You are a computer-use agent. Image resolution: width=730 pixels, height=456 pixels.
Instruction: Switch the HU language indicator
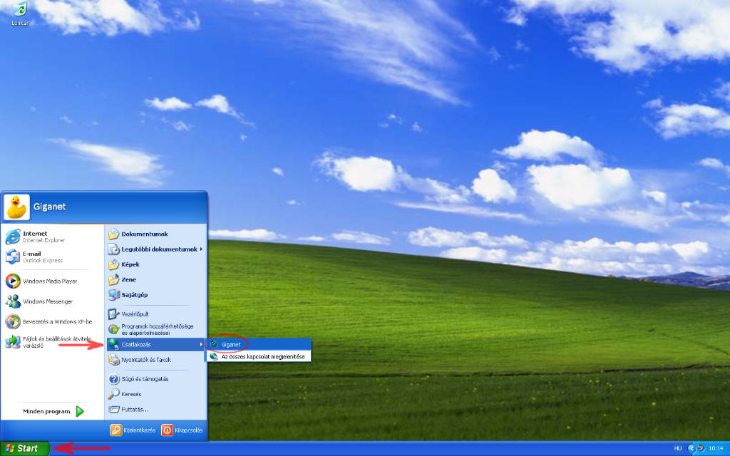point(677,449)
